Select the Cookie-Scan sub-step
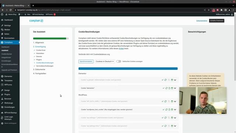The image size is (236, 133). [x=41, y=50]
